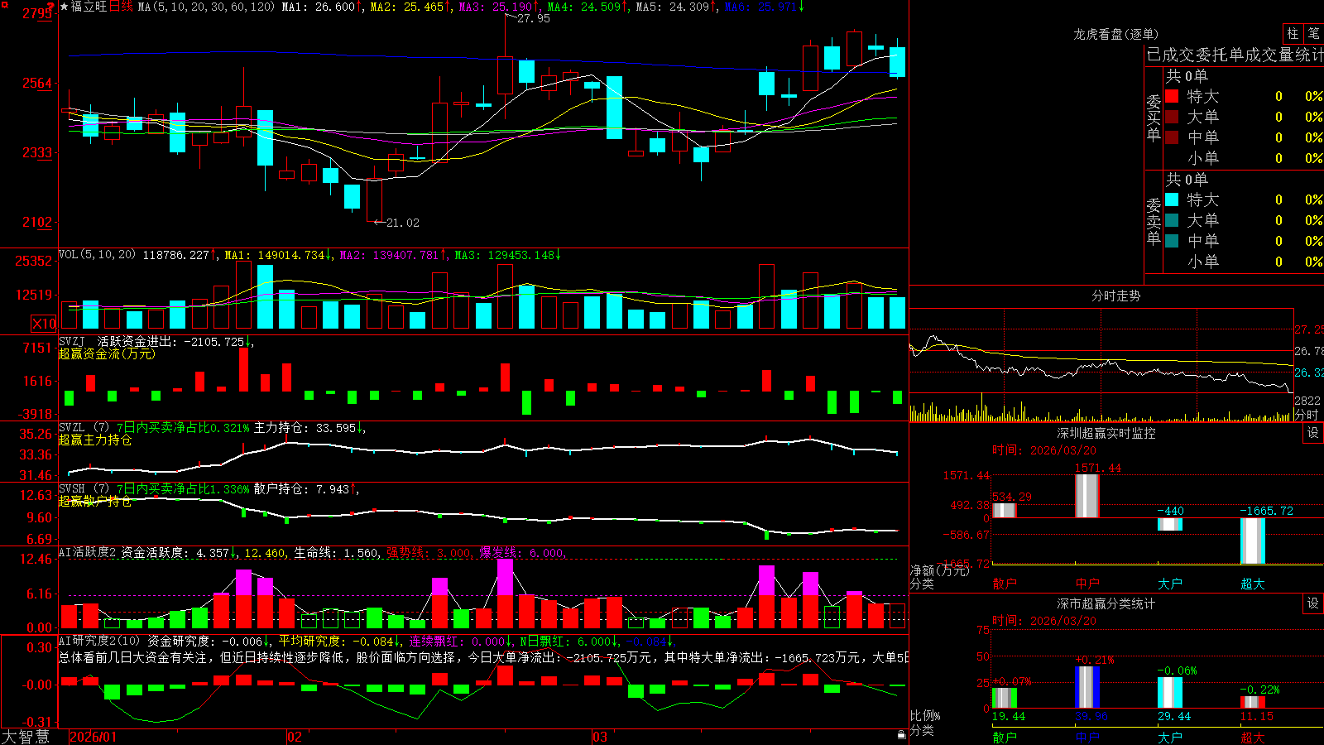Click the 分时走势 panel title
The image size is (1324, 745).
pos(1115,296)
